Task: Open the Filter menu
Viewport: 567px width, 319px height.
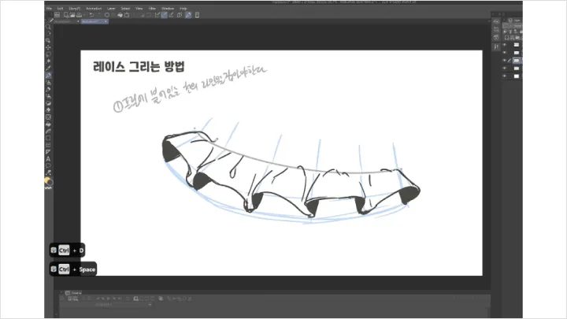Action: pyautogui.click(x=152, y=9)
